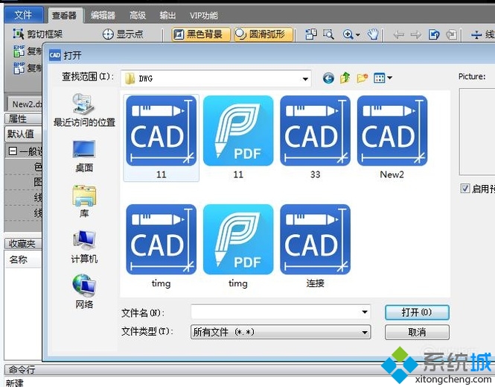This screenshot has width=495, height=387.
Task: Click the BMP copy icon
Action: pos(19,68)
